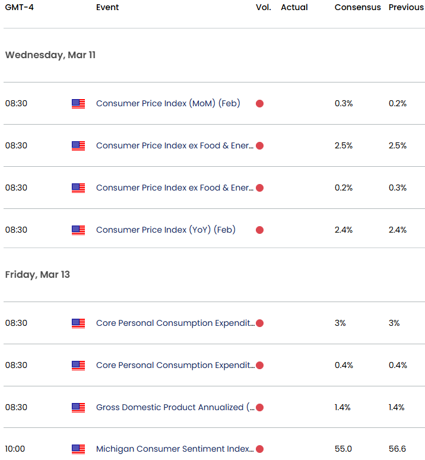The image size is (425, 460).
Task: Click the red volatility dot on the Gross Domestic Product row
Action: pyautogui.click(x=259, y=408)
